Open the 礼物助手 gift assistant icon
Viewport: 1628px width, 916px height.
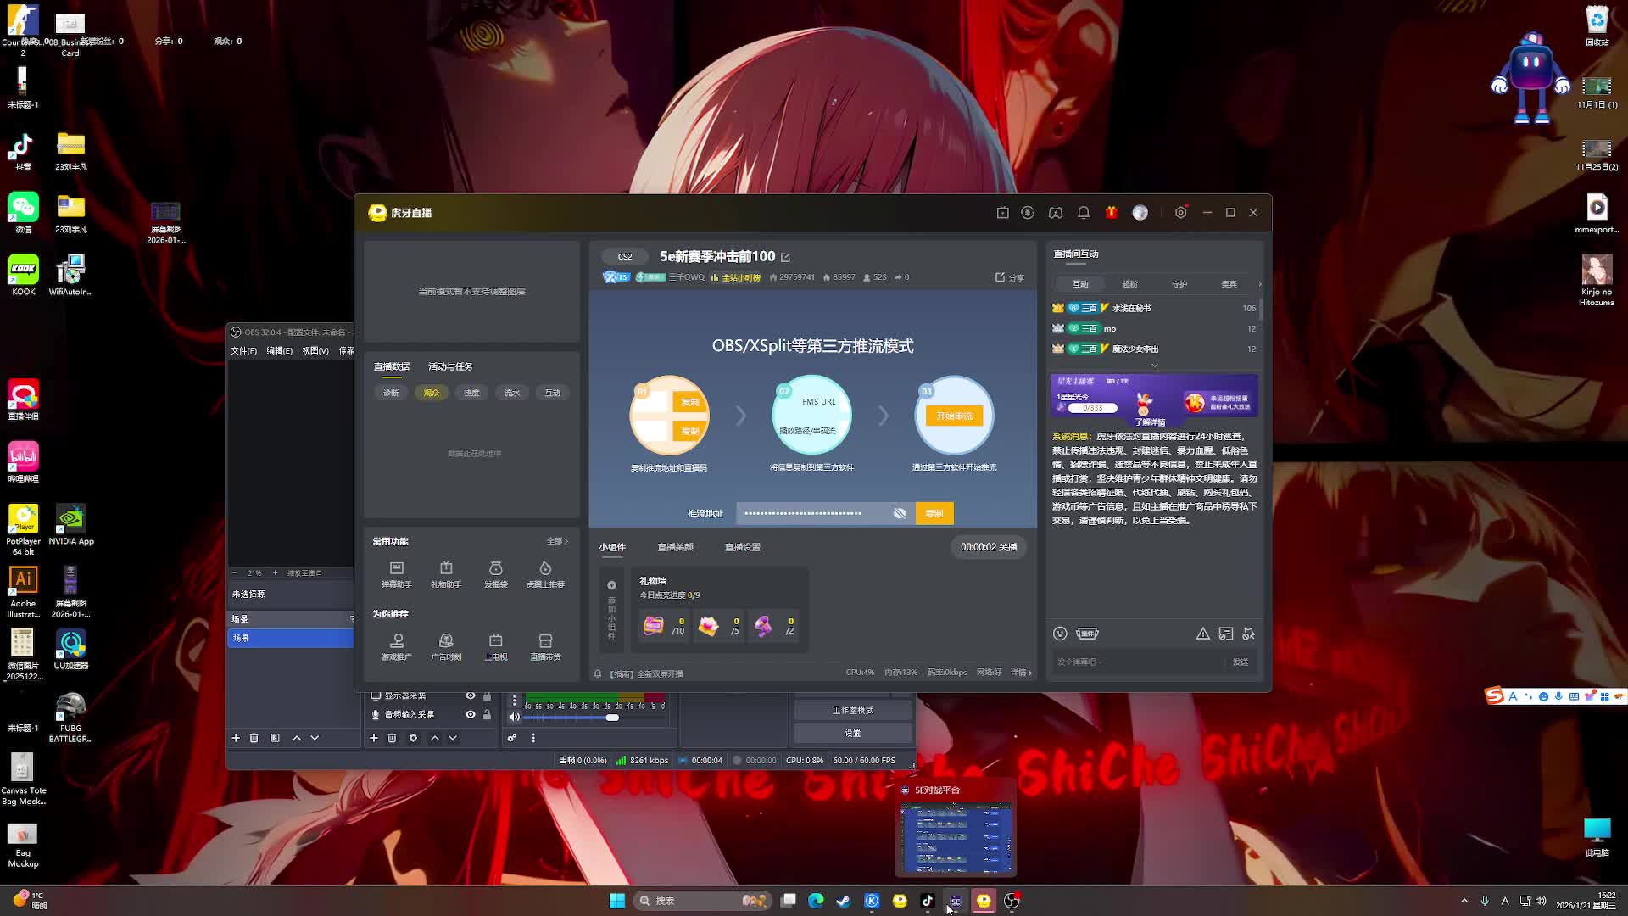point(446,569)
